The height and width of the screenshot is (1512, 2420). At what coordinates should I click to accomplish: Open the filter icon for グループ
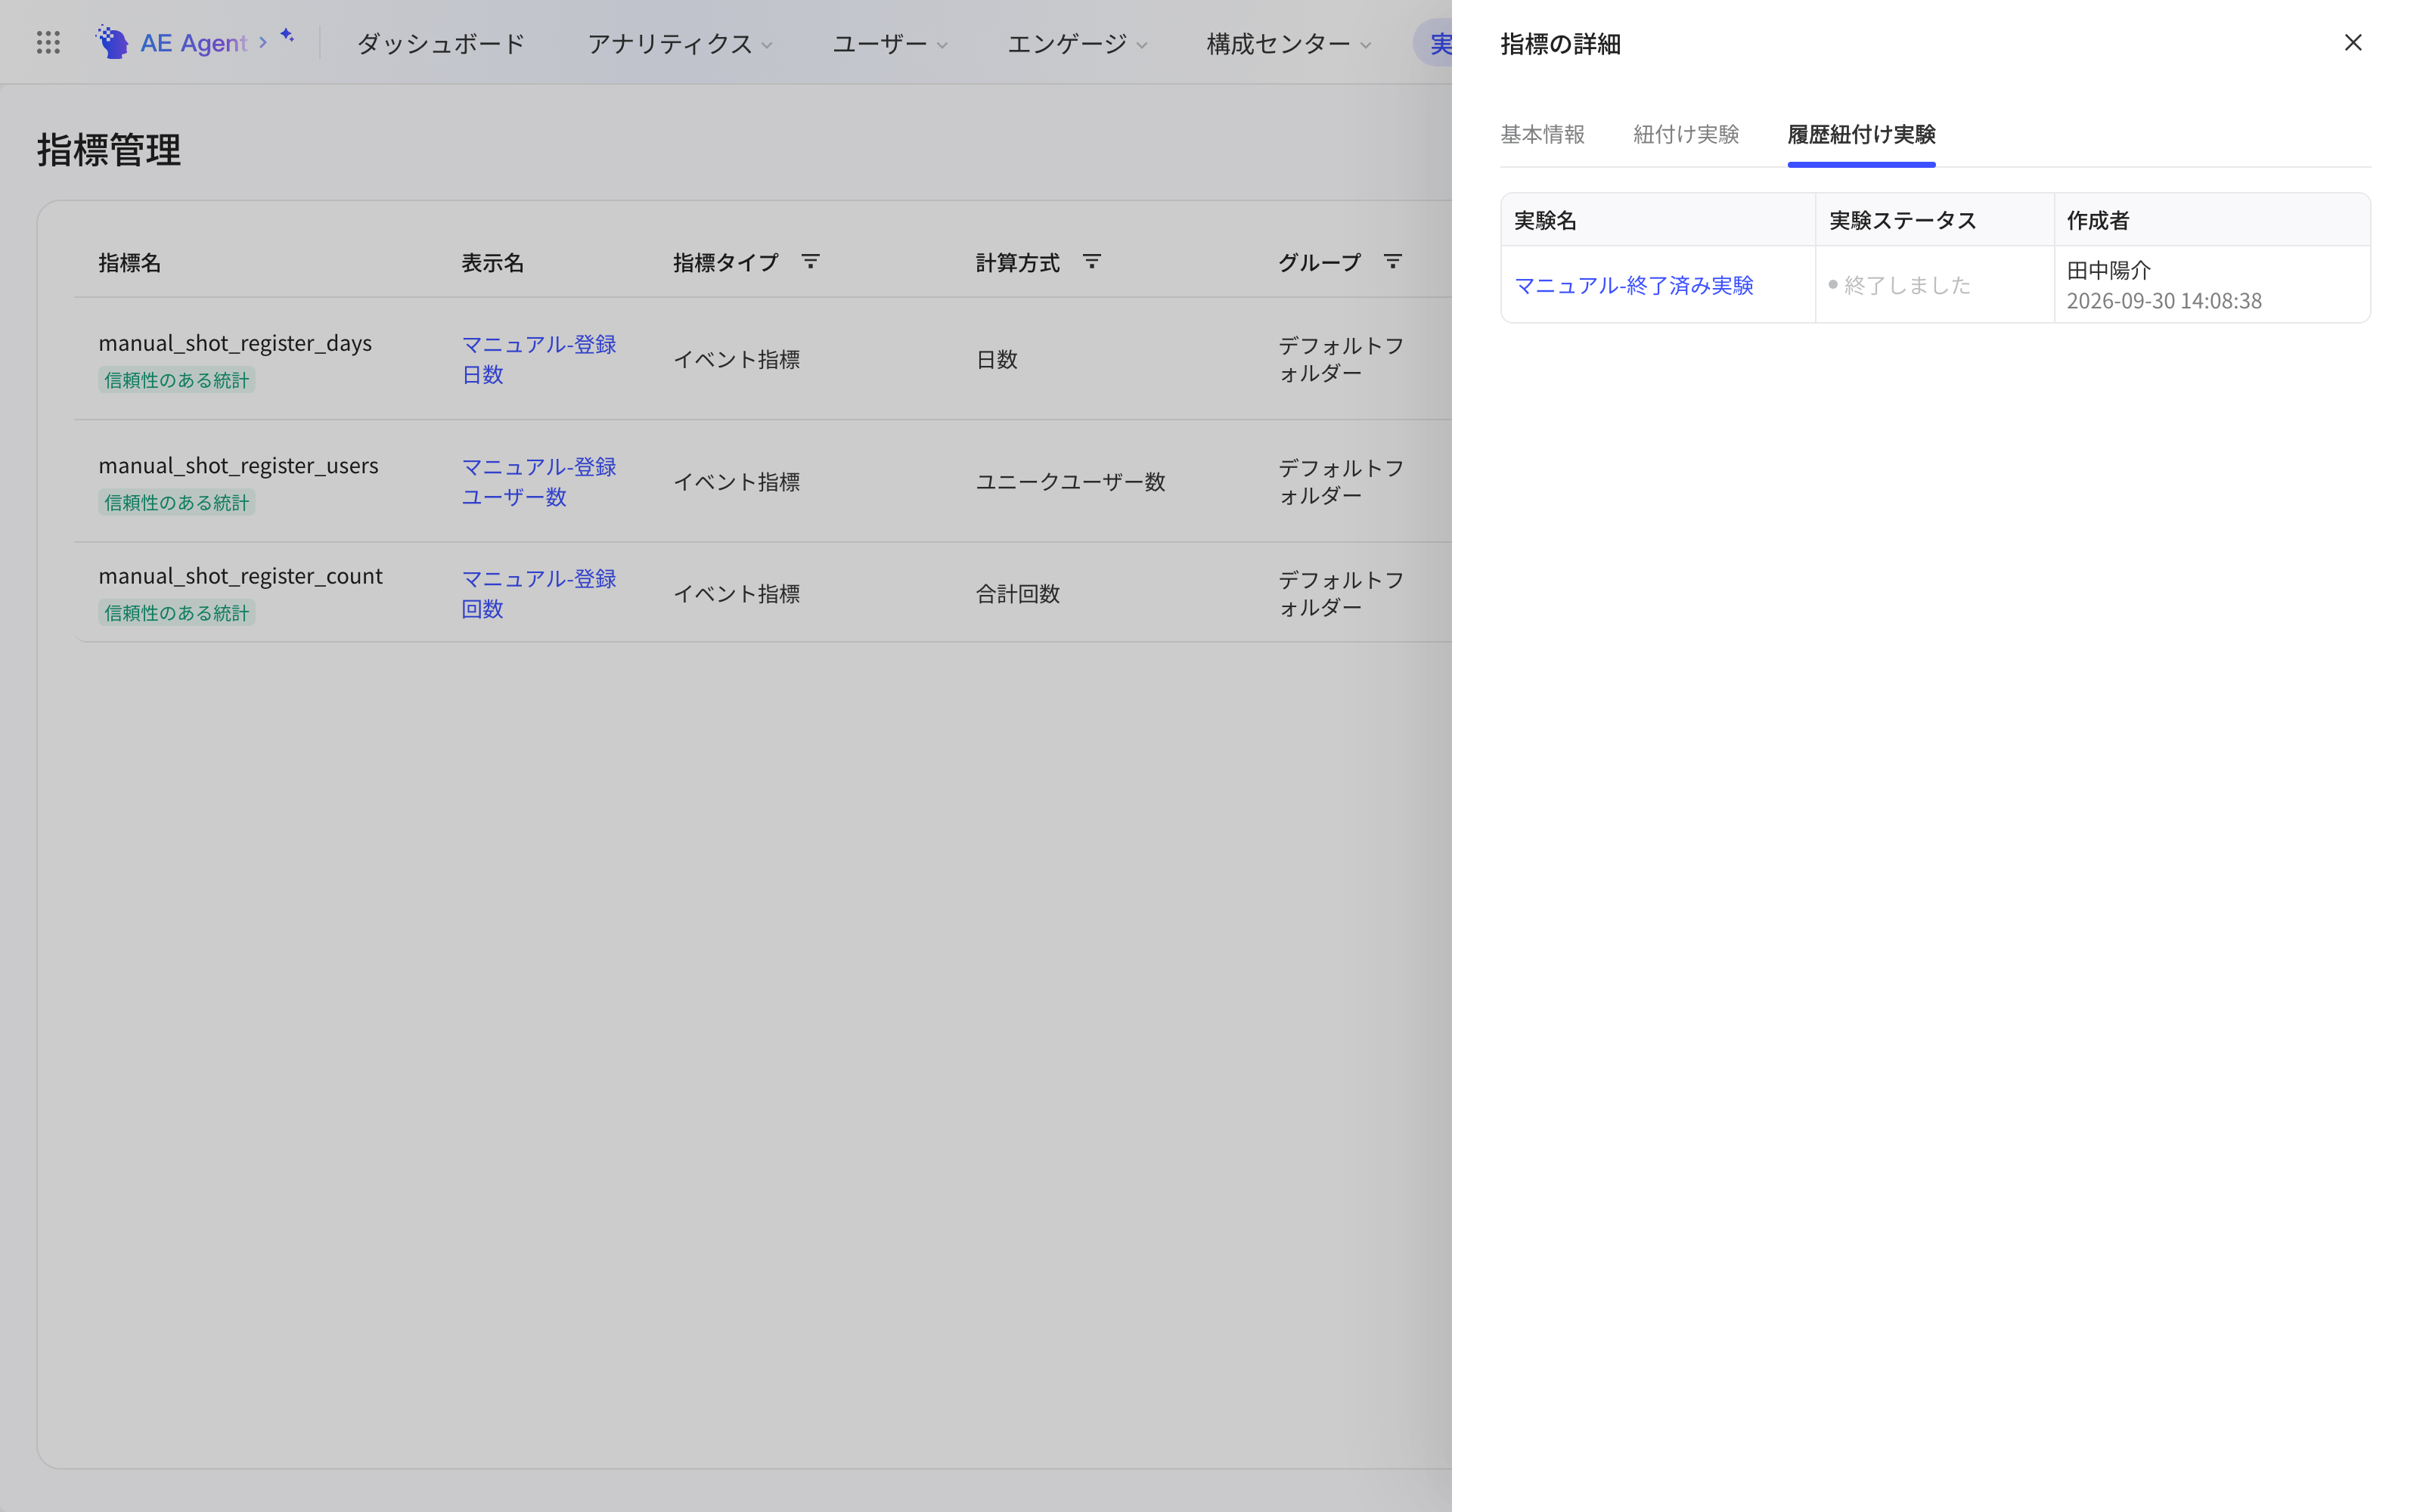click(x=1392, y=262)
